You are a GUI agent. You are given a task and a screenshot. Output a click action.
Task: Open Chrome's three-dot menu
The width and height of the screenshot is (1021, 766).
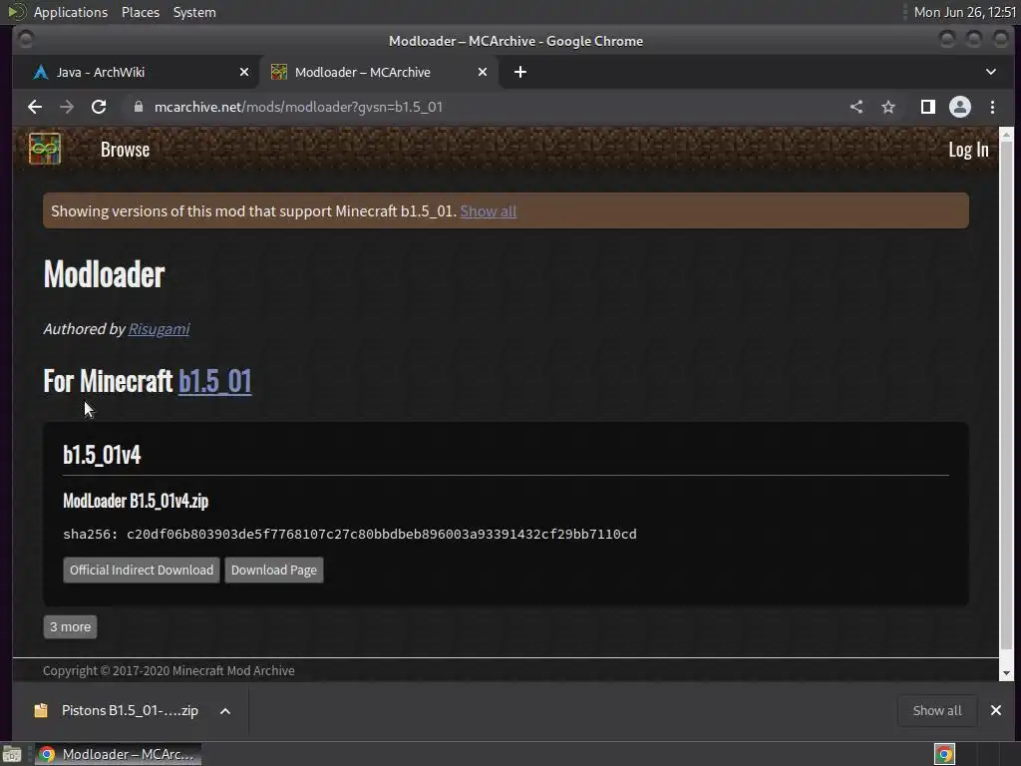click(992, 107)
